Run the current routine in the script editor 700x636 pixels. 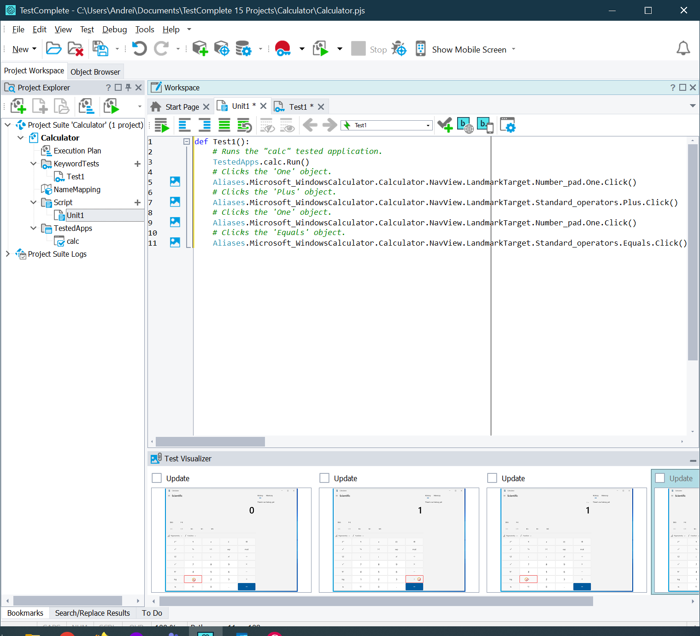tap(162, 125)
